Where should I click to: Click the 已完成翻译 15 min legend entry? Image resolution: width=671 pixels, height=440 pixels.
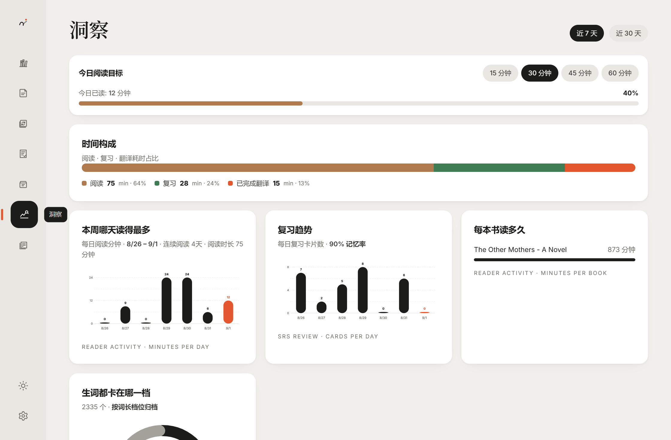(269, 183)
